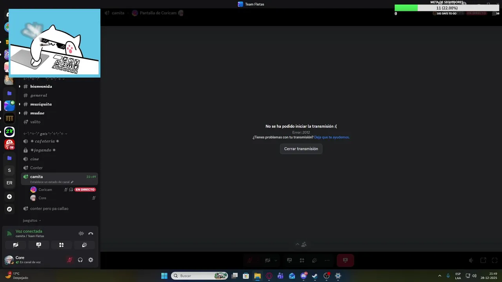Open the Windows Start menu

pyautogui.click(x=164, y=276)
